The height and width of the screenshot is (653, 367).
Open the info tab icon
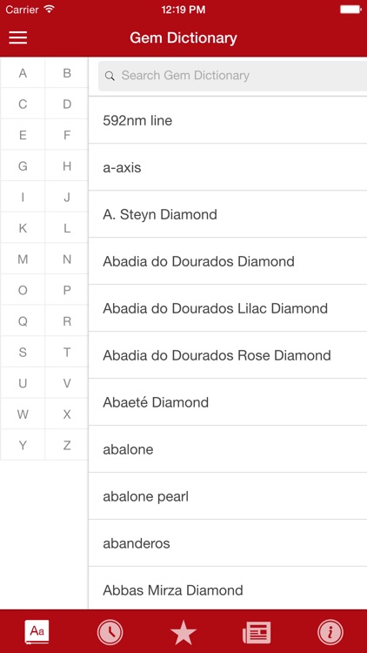(330, 632)
